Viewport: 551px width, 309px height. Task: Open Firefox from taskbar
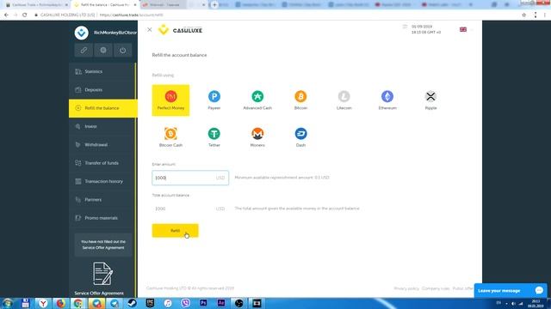[x=61, y=303]
